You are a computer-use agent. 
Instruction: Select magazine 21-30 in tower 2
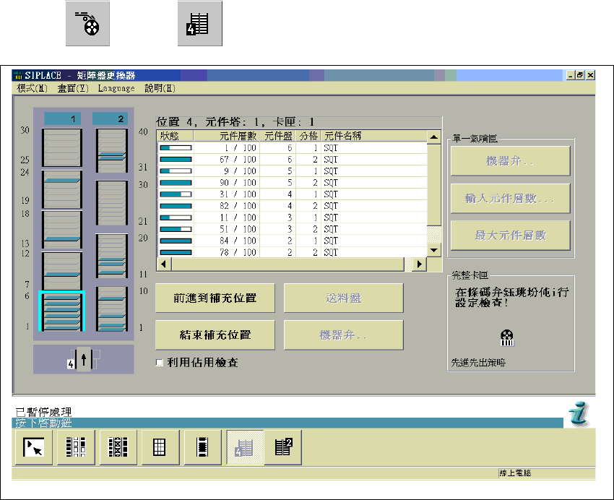point(112,203)
